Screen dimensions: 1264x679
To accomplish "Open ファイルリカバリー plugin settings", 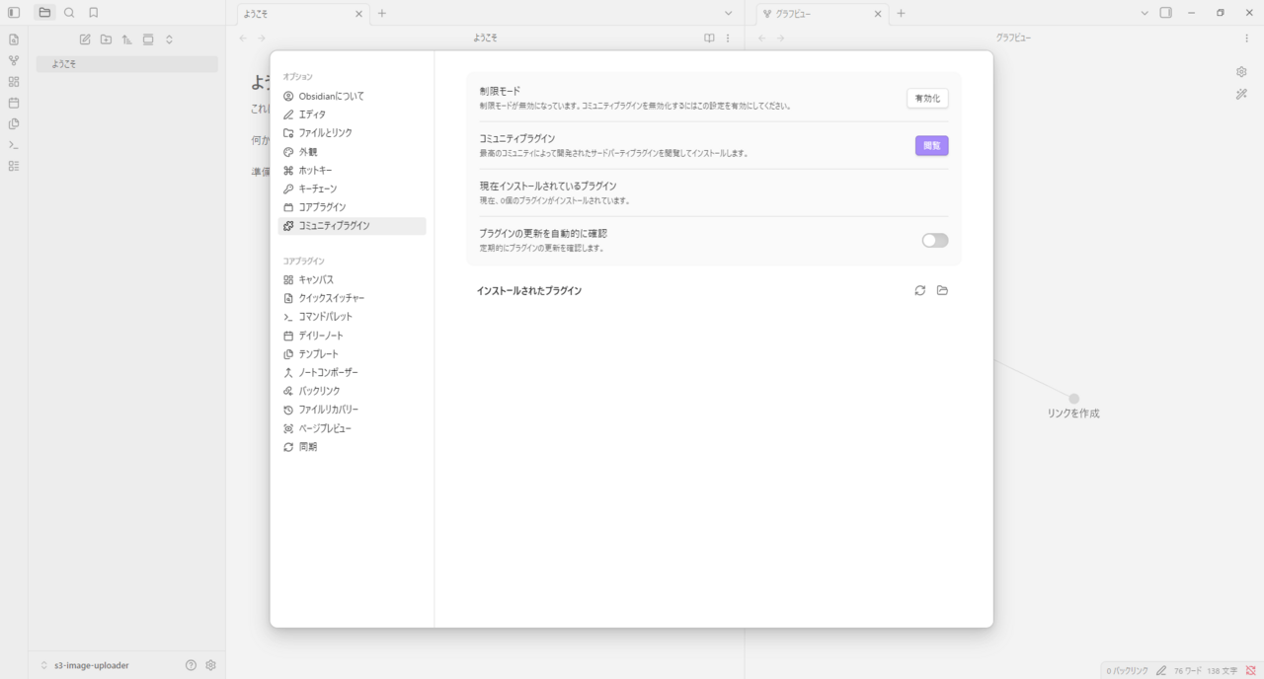I will [352, 410].
